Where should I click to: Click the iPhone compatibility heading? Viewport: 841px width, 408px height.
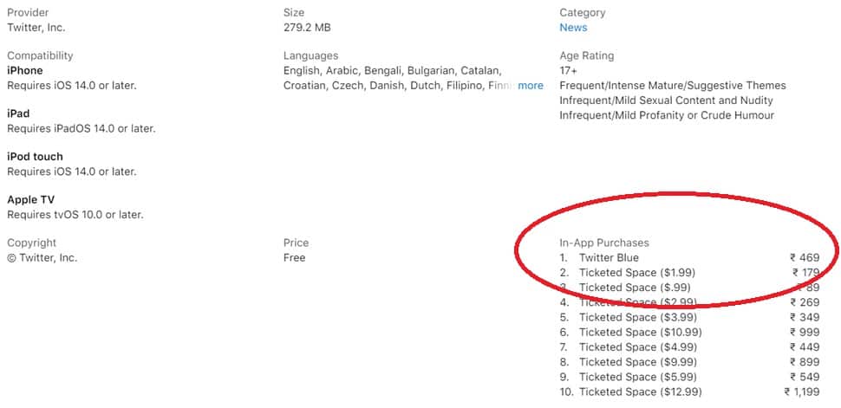pyautogui.click(x=24, y=71)
